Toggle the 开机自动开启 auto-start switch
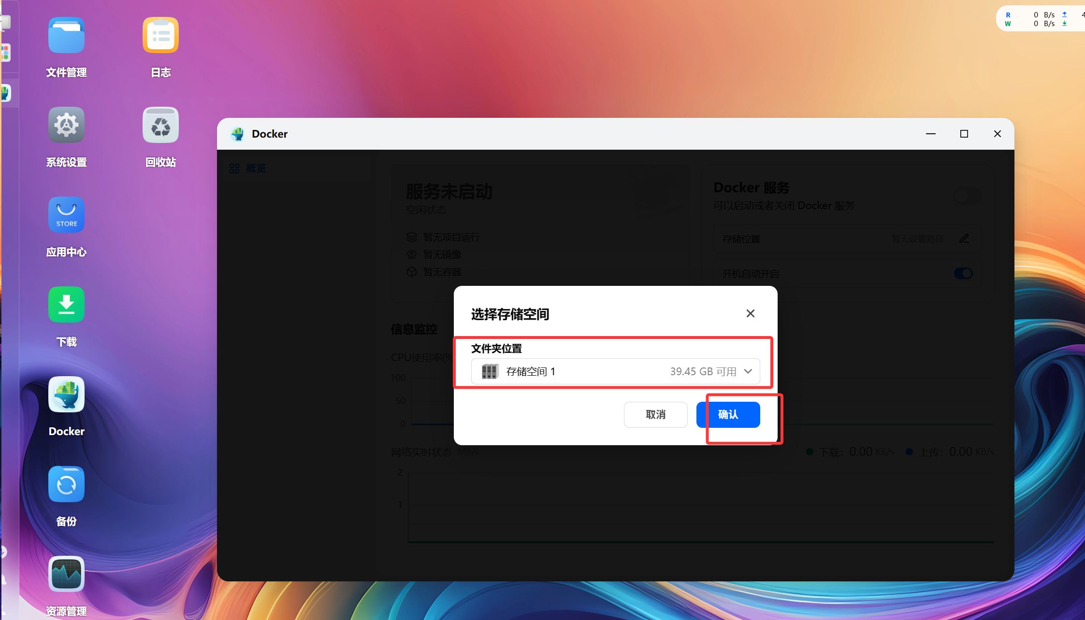The image size is (1085, 620). click(963, 273)
